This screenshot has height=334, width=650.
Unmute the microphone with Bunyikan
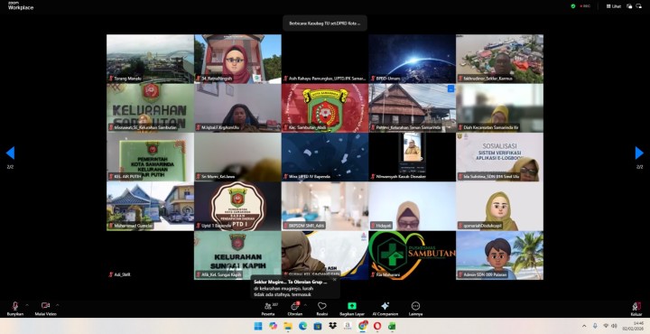tap(15, 309)
